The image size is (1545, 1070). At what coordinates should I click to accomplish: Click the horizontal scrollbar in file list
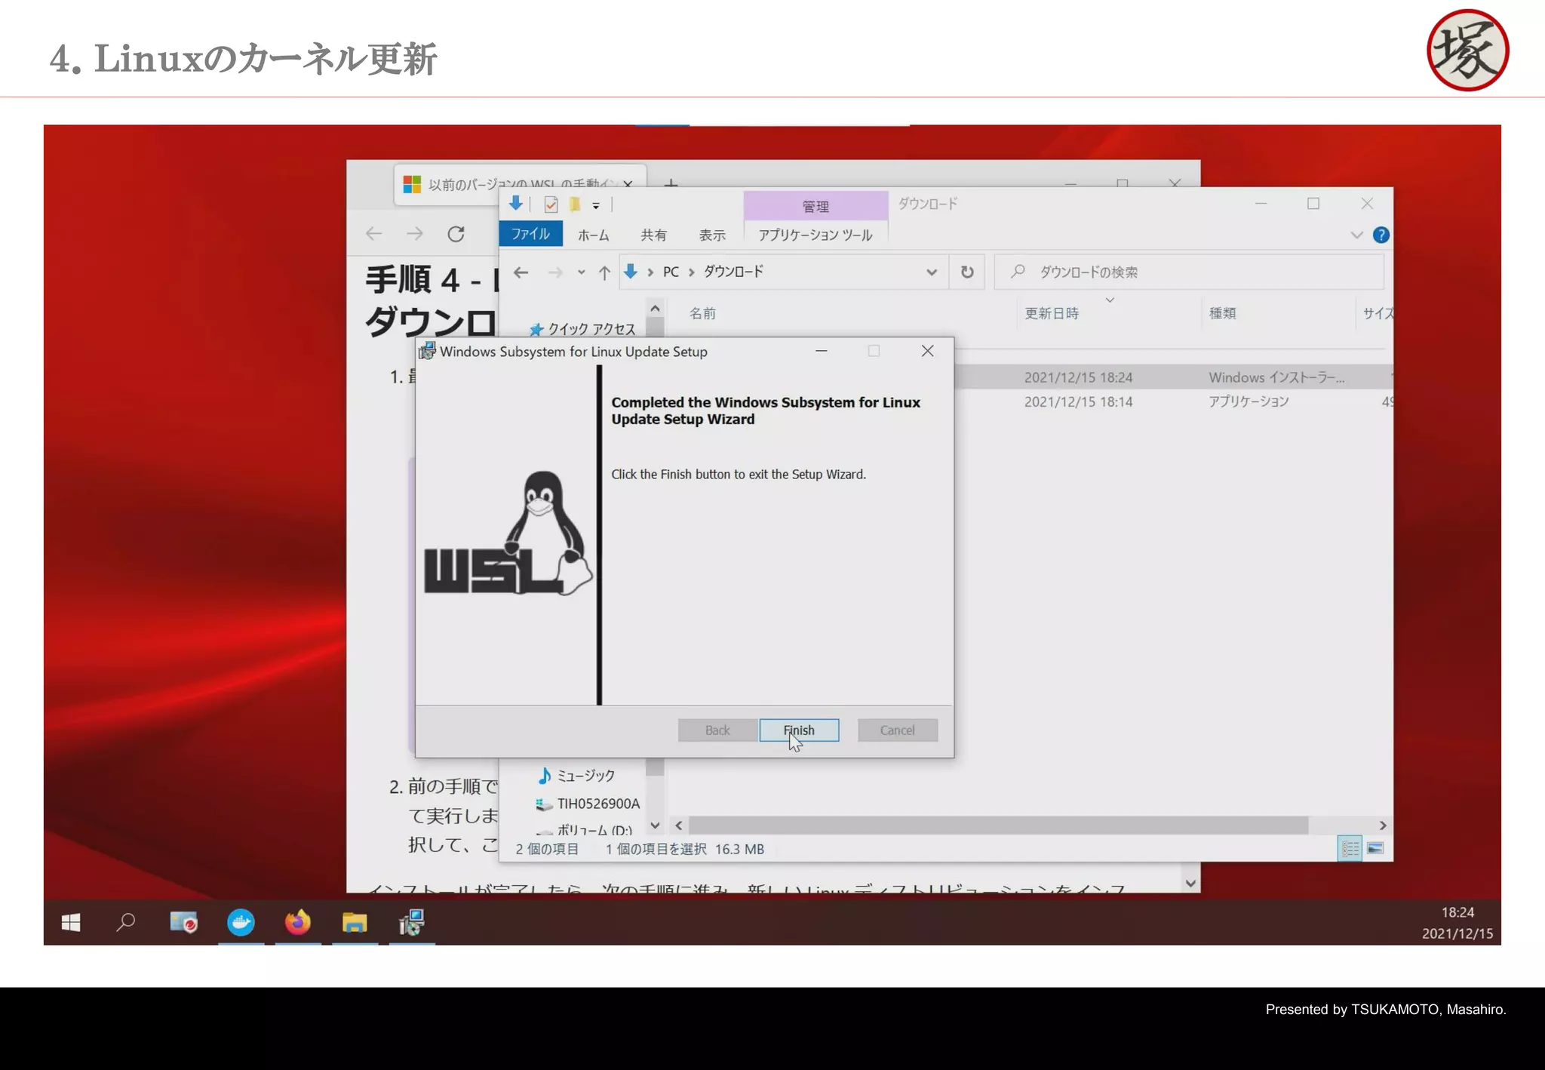coord(997,826)
